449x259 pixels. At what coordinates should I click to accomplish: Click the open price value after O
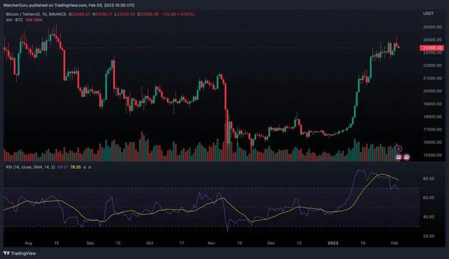(x=81, y=14)
